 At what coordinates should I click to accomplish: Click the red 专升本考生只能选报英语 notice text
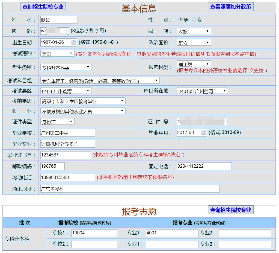tap(166, 54)
